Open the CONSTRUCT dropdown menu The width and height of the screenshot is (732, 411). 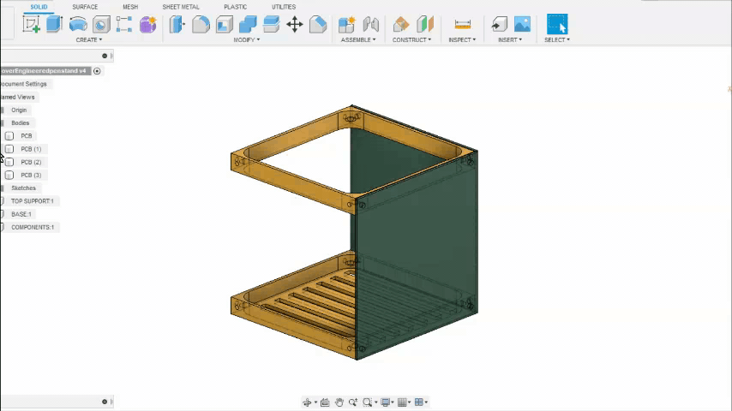pos(411,40)
